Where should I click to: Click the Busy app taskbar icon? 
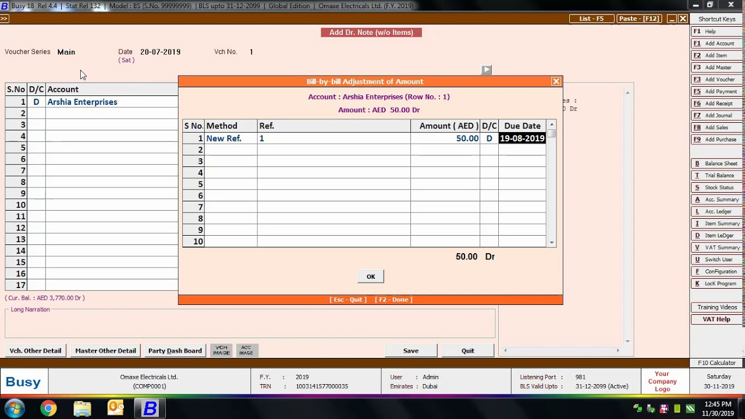click(150, 409)
